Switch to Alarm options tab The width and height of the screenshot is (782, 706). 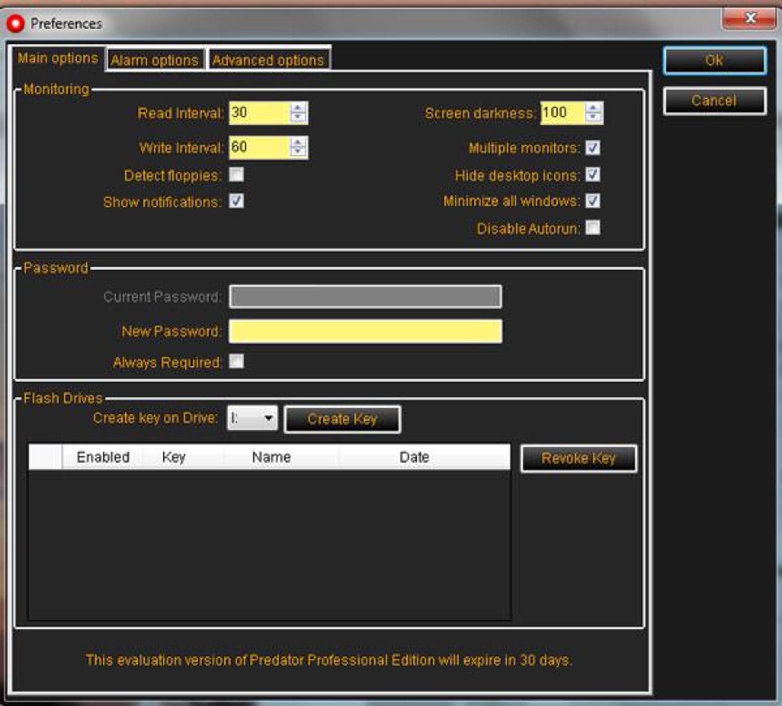tap(155, 60)
